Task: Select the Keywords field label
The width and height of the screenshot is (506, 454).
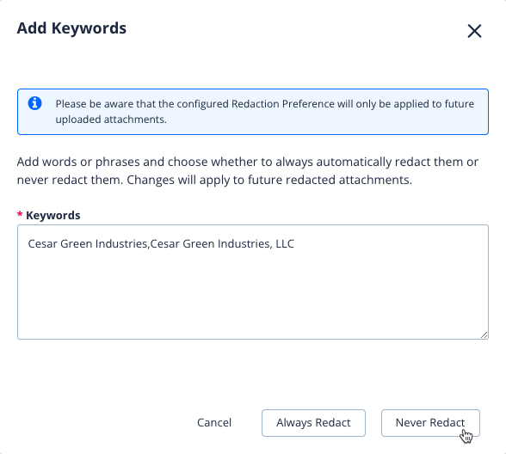Action: pyautogui.click(x=53, y=215)
